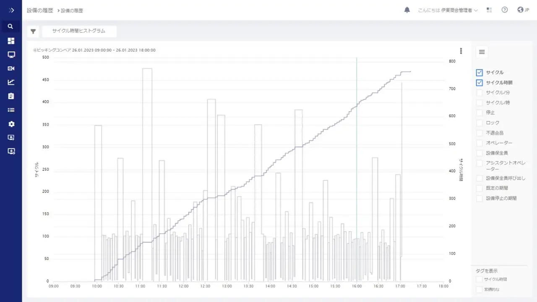Expand the left sidebar with double chevron

[x=11, y=10]
